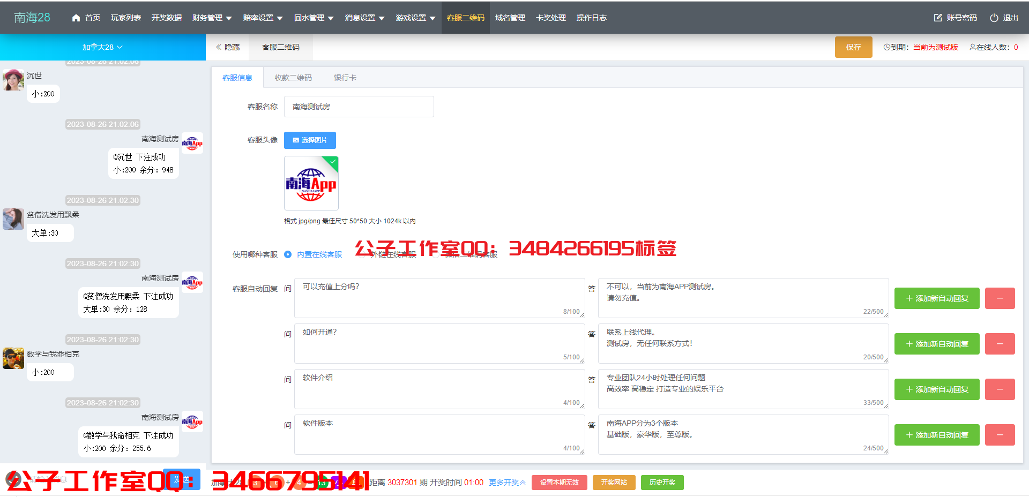This screenshot has width=1029, height=497.
Task: Open the 加拿大28 game selector
Action: click(102, 47)
